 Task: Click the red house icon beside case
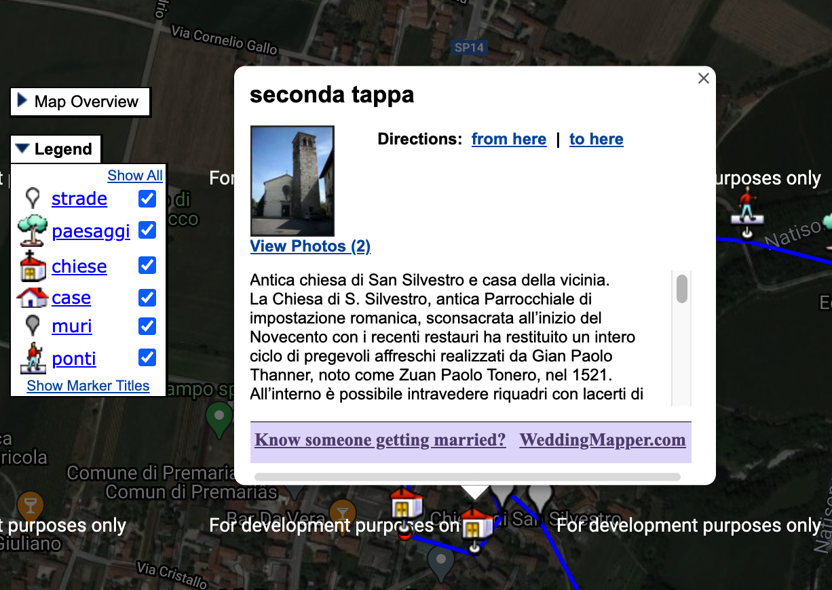point(33,298)
